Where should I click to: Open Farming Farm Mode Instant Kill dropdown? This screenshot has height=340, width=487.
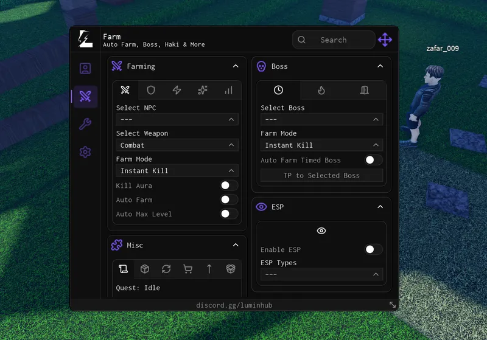[177, 171]
